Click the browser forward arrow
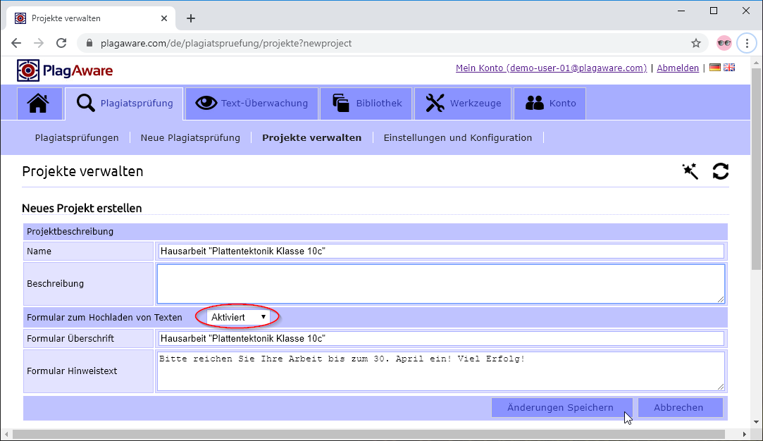The image size is (763, 441). pyautogui.click(x=39, y=43)
